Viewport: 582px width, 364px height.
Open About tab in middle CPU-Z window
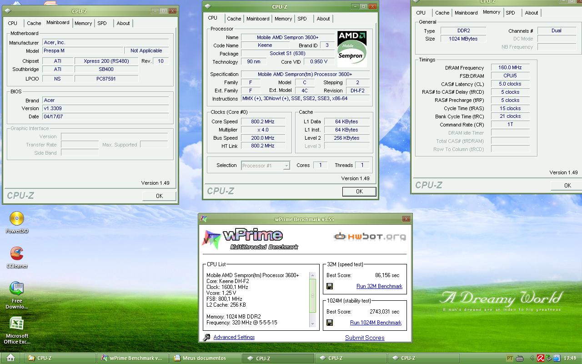pyautogui.click(x=323, y=19)
